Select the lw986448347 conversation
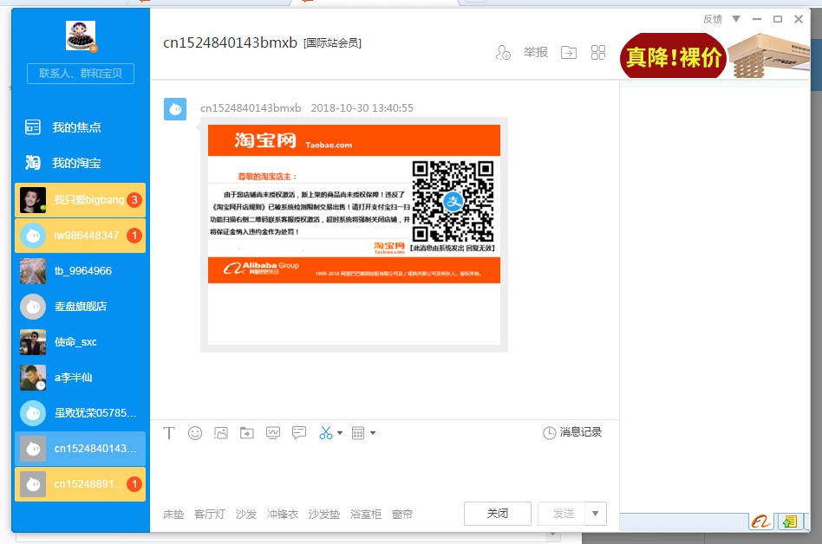Image resolution: width=822 pixels, height=544 pixels. click(81, 235)
